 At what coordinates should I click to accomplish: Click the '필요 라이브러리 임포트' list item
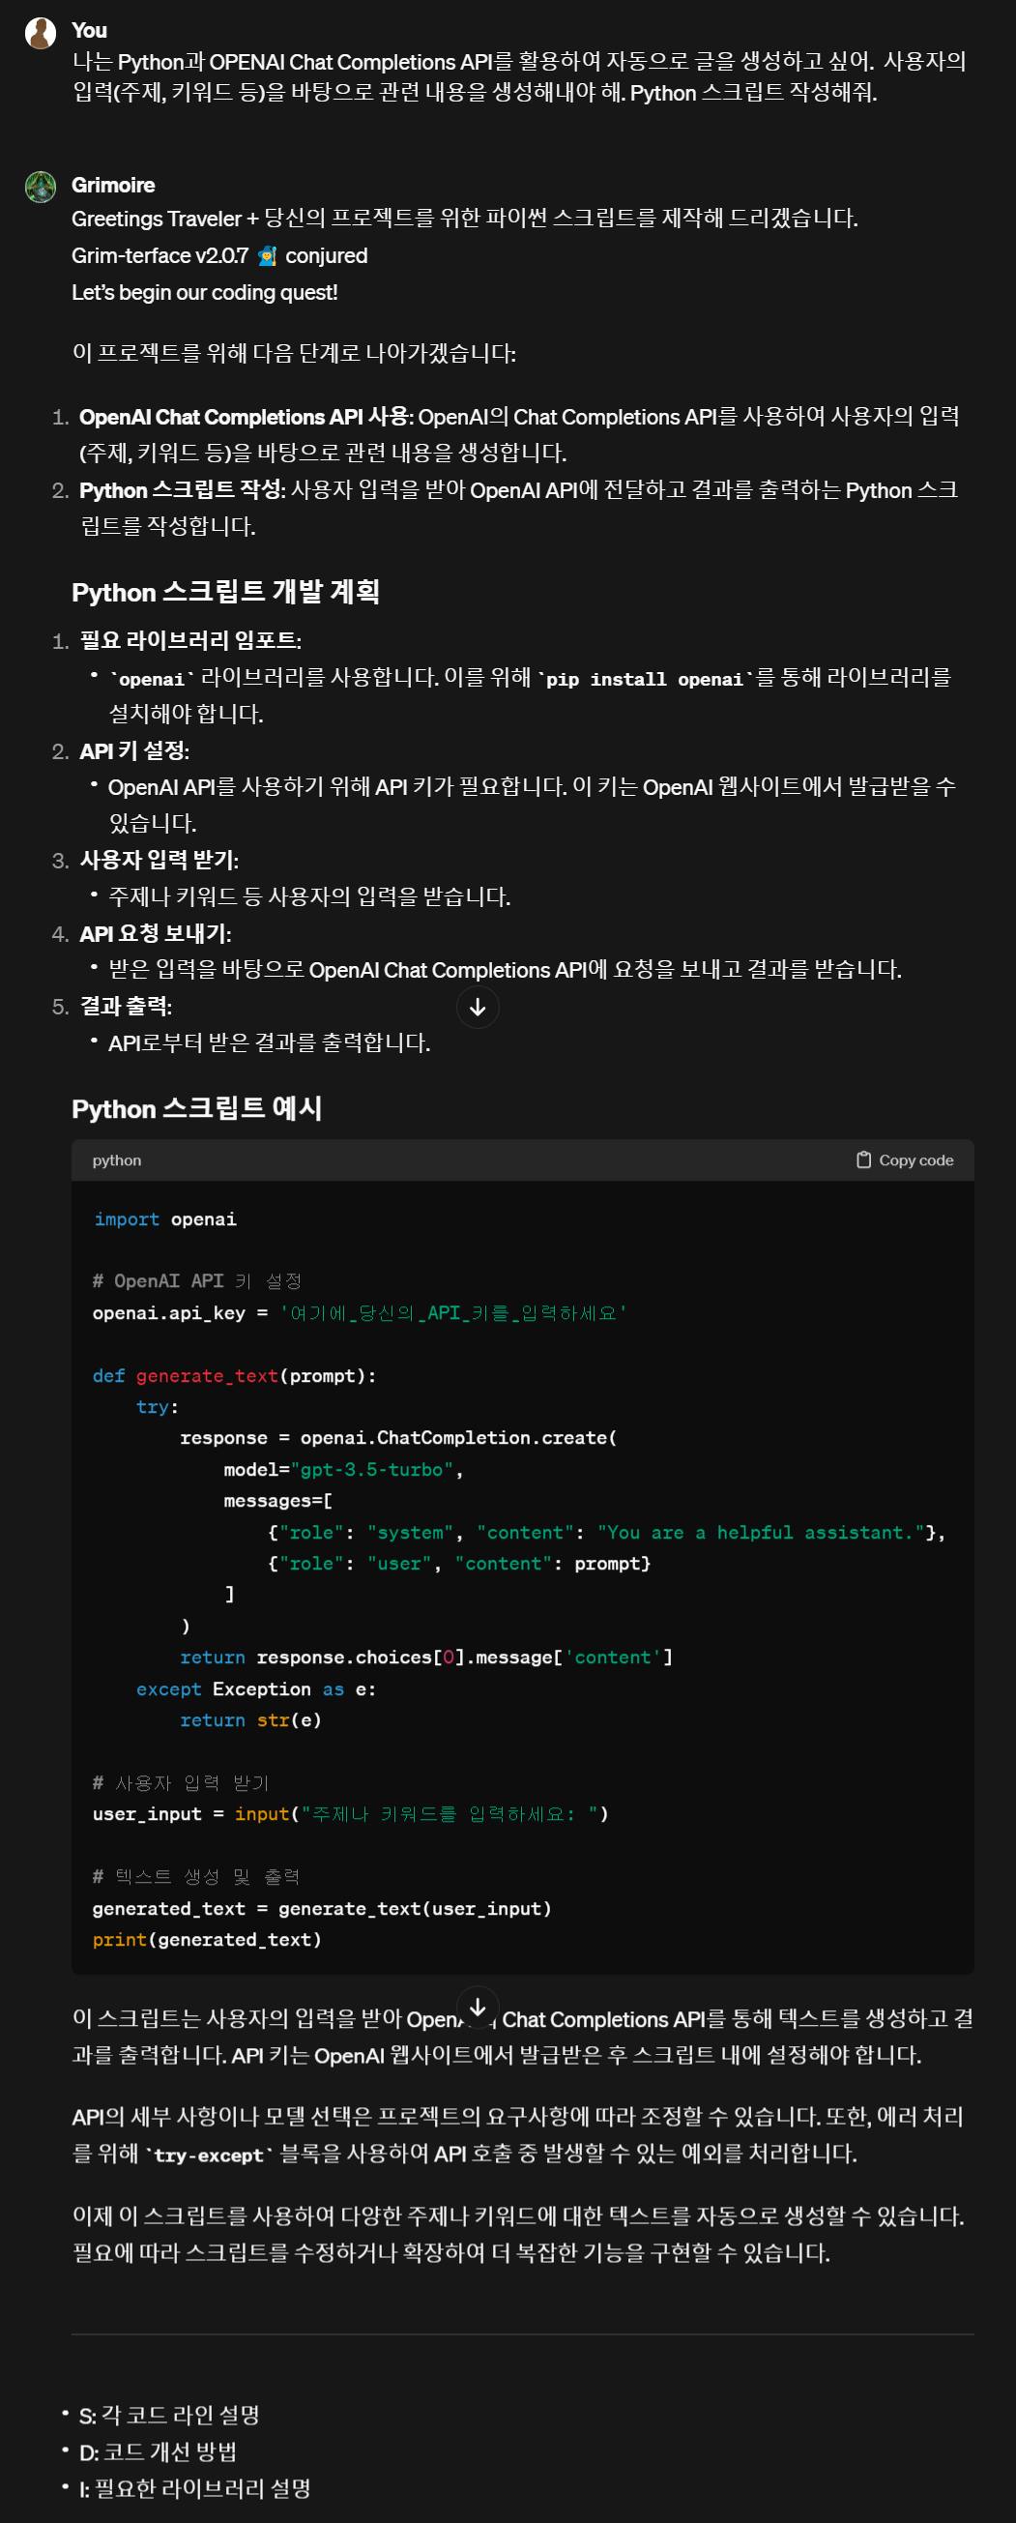[189, 640]
